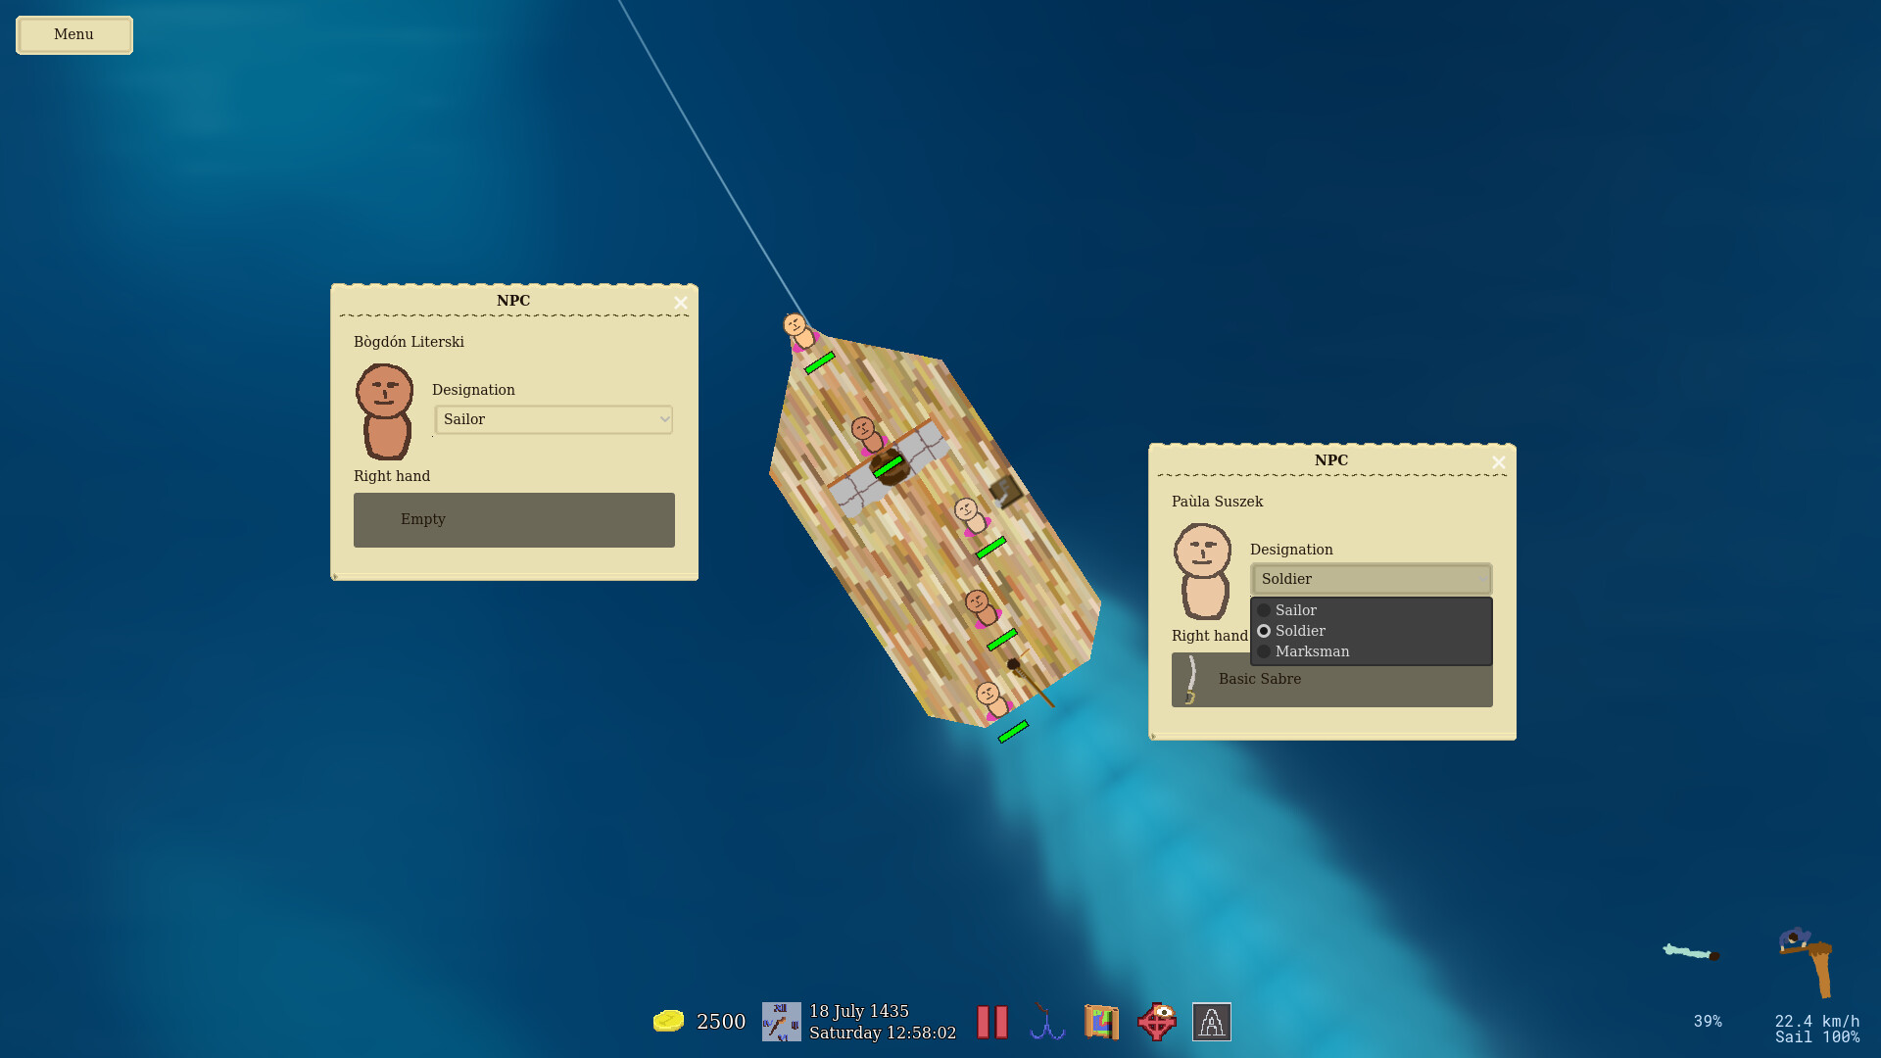1881x1058 pixels.
Task: Click the sabre icon in right hand slot
Action: click(1190, 680)
